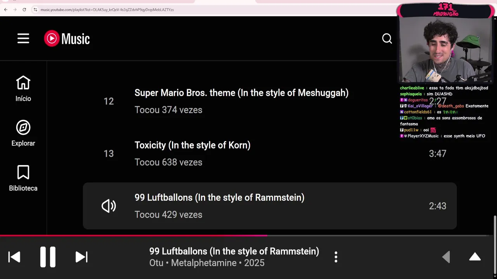Pause the currently playing song

click(48, 257)
